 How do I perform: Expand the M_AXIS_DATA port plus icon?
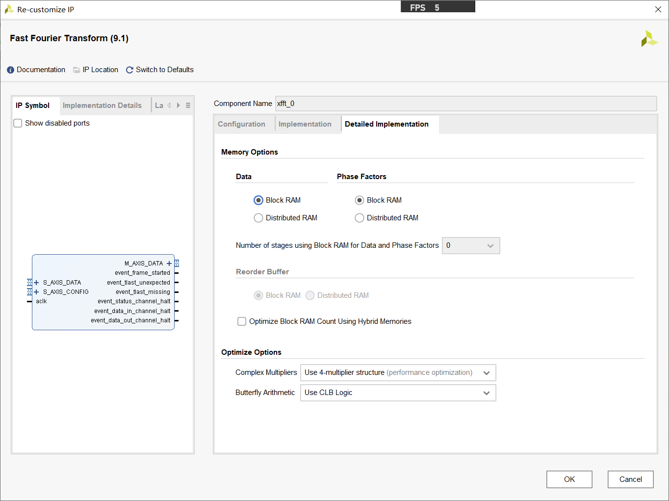coord(169,264)
